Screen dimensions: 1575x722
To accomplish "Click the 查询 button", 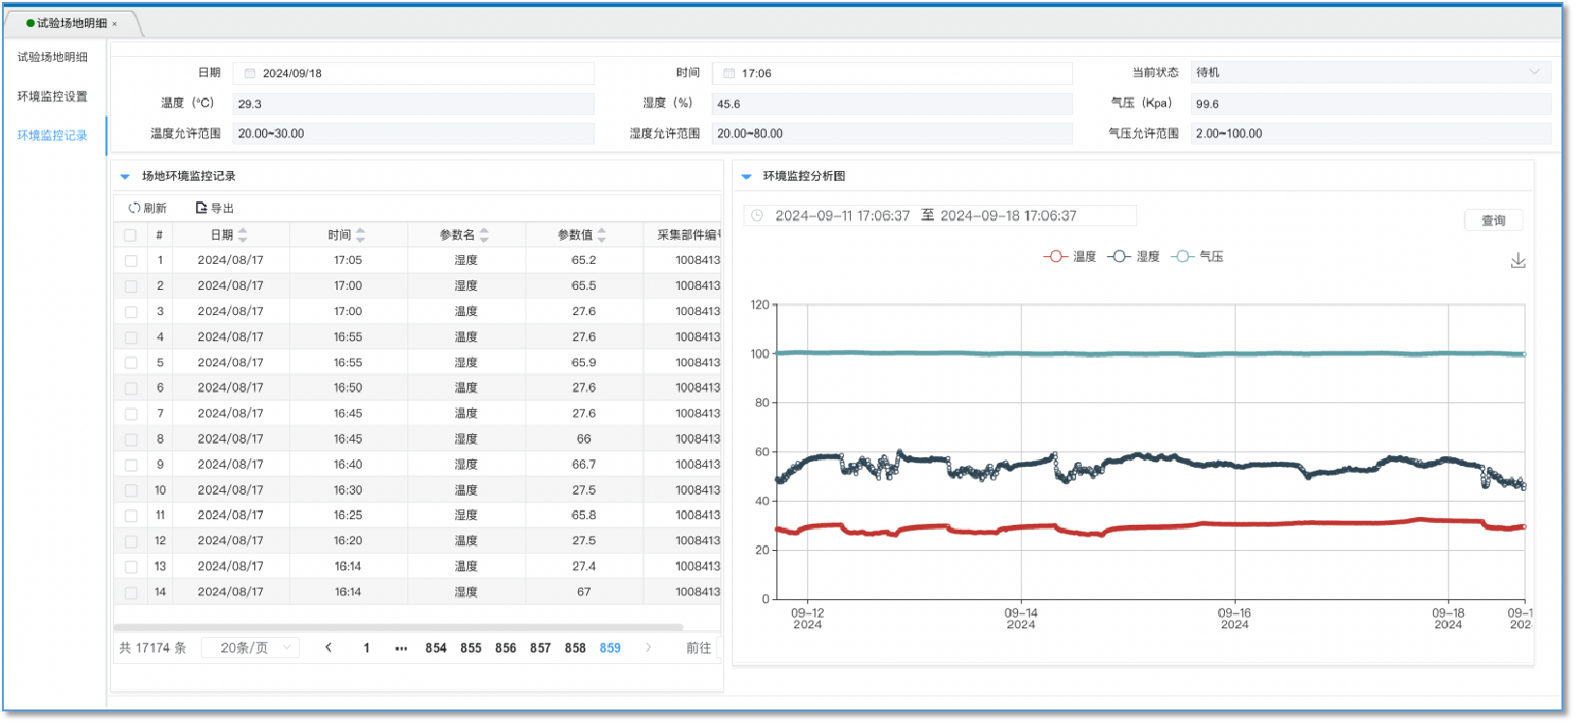I will click(x=1493, y=220).
